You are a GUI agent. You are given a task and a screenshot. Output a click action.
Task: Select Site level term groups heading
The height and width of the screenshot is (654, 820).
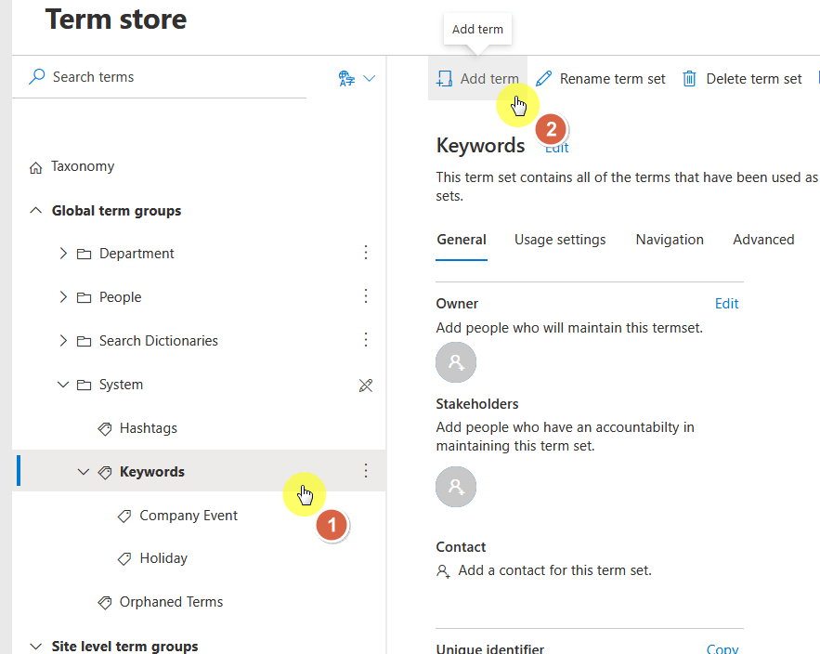click(x=124, y=647)
